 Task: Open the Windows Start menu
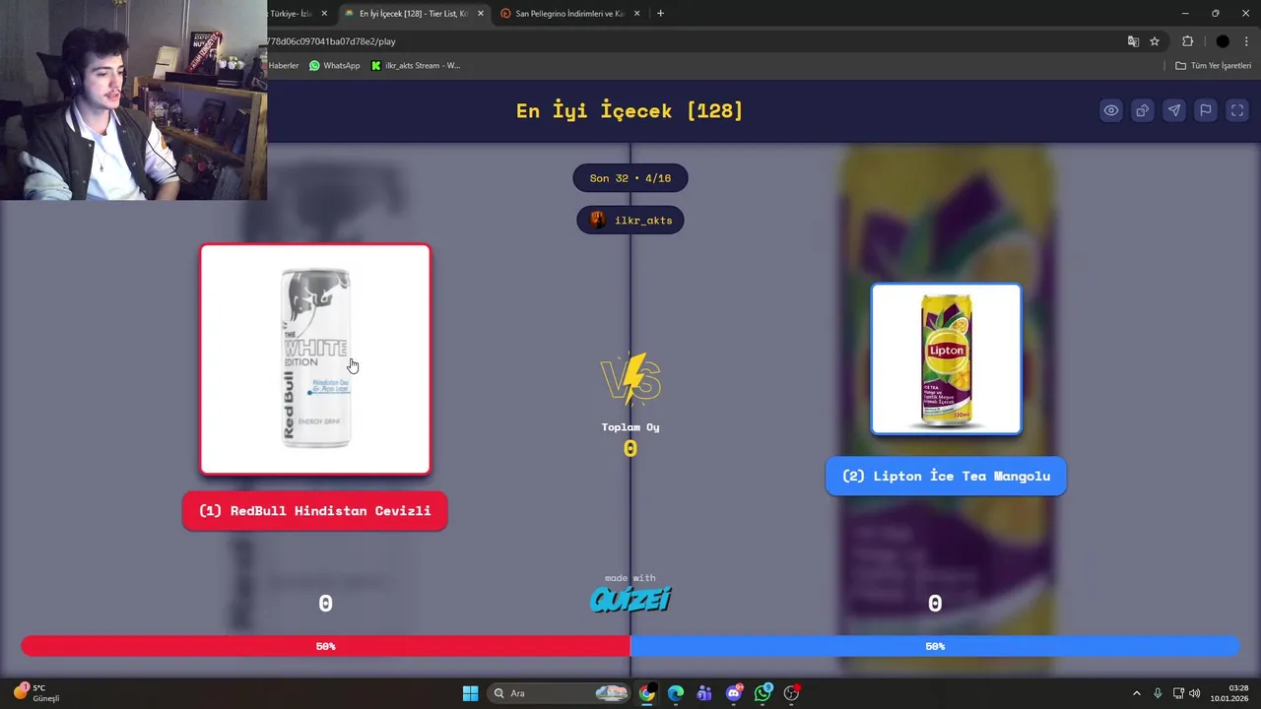[471, 693]
